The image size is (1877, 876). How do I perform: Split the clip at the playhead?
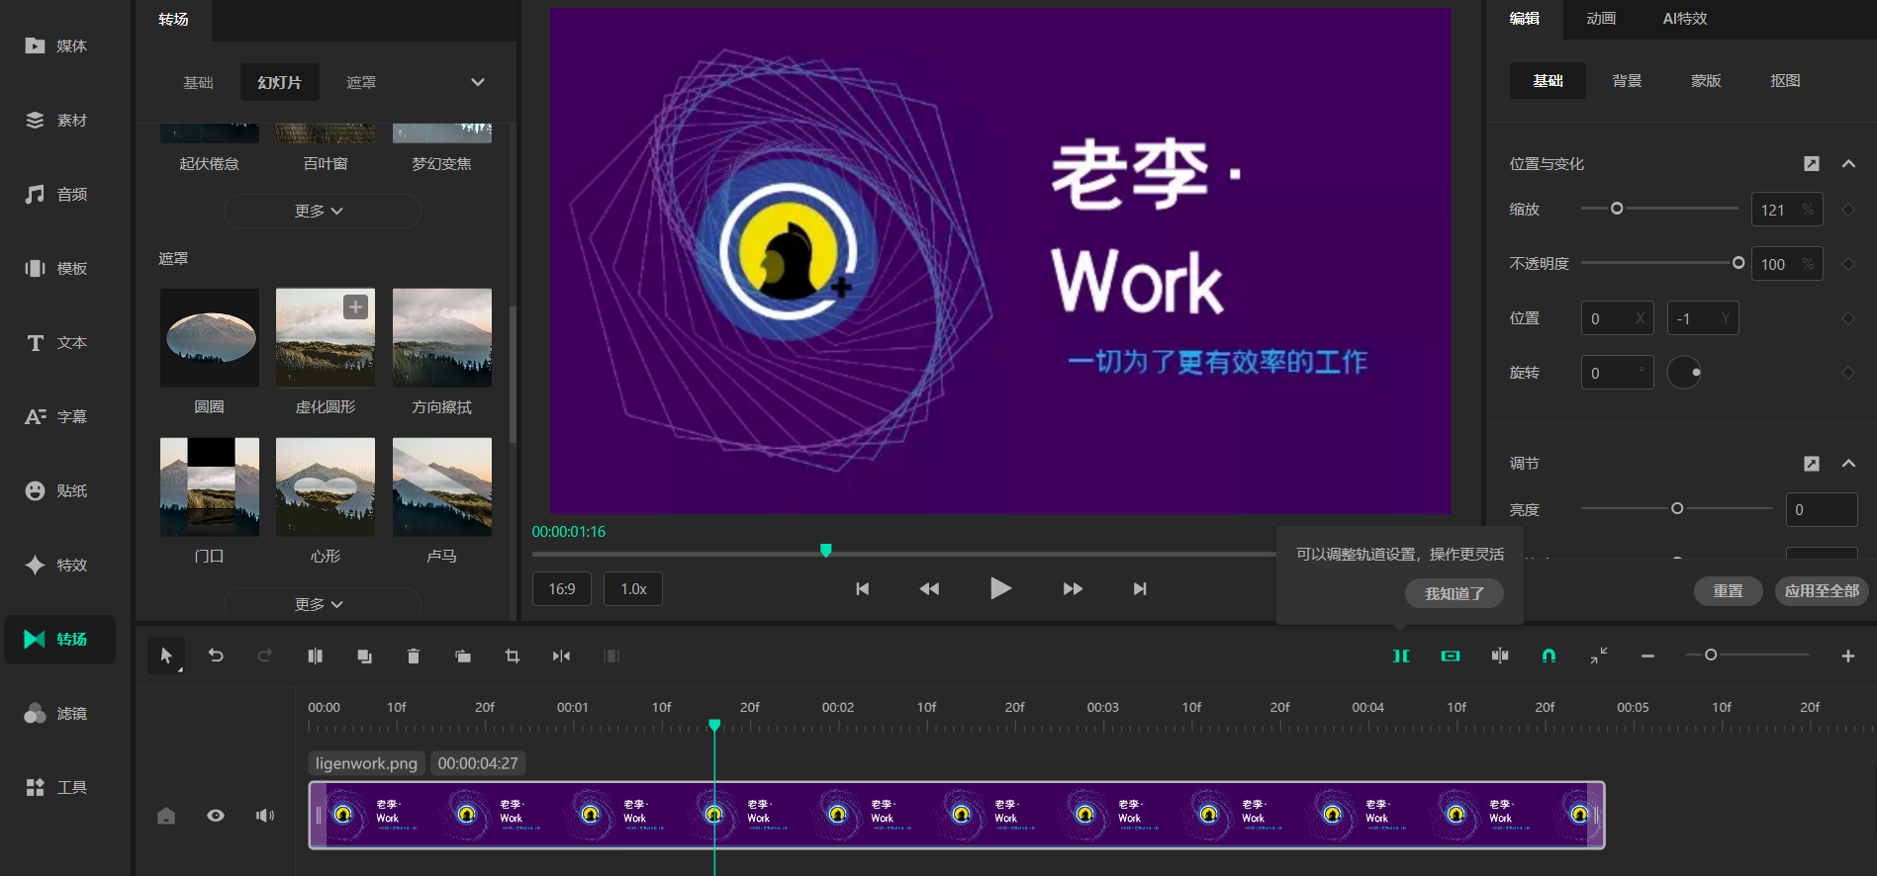point(315,656)
